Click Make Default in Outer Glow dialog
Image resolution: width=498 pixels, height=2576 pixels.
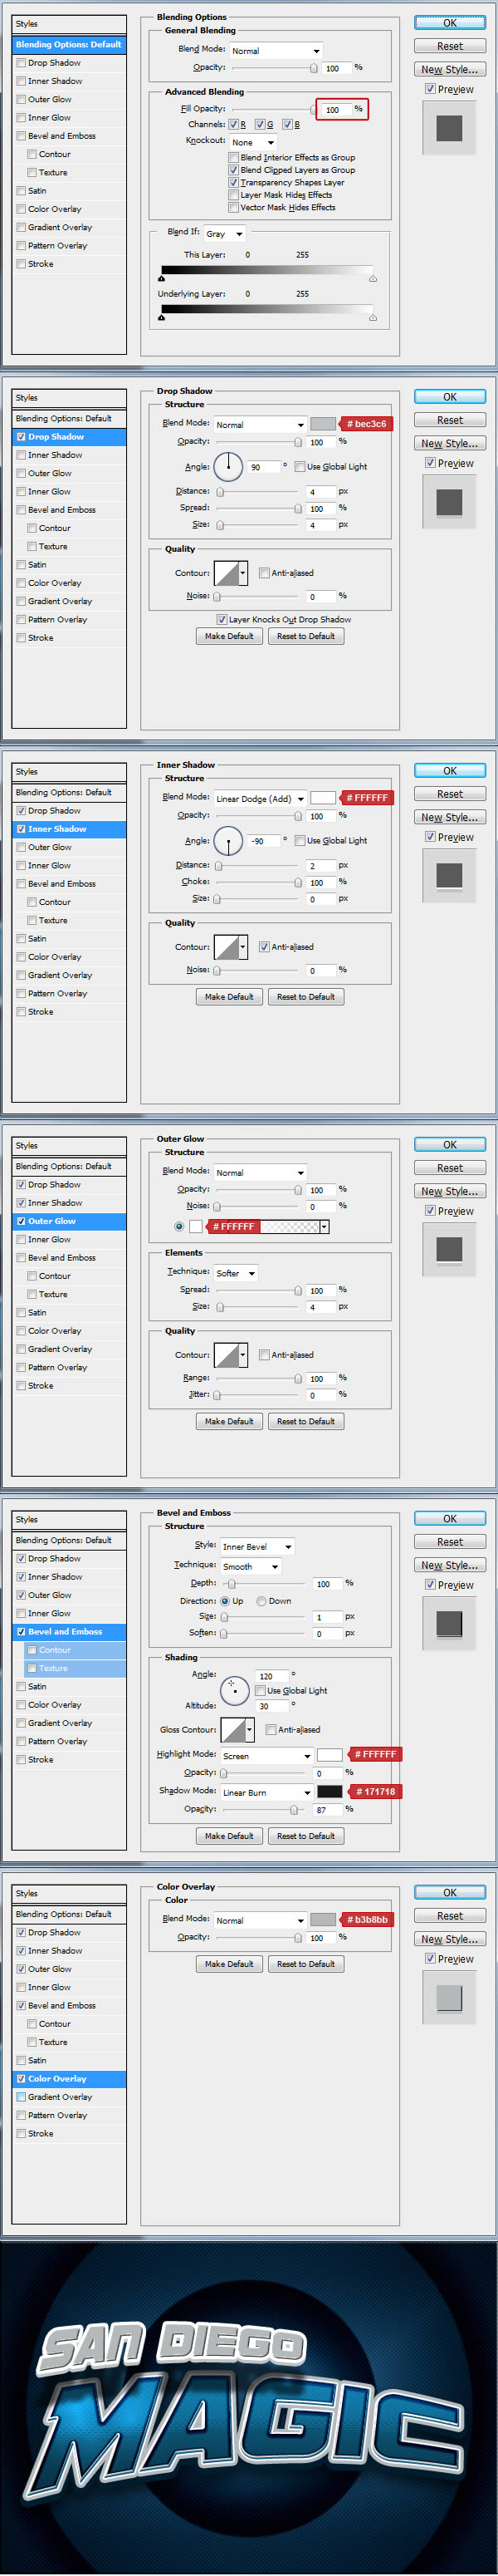(228, 1421)
